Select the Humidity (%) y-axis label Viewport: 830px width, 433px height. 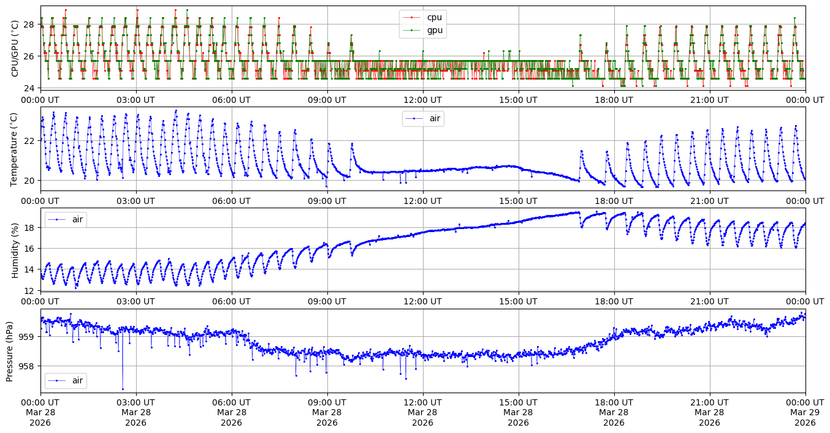(x=15, y=249)
